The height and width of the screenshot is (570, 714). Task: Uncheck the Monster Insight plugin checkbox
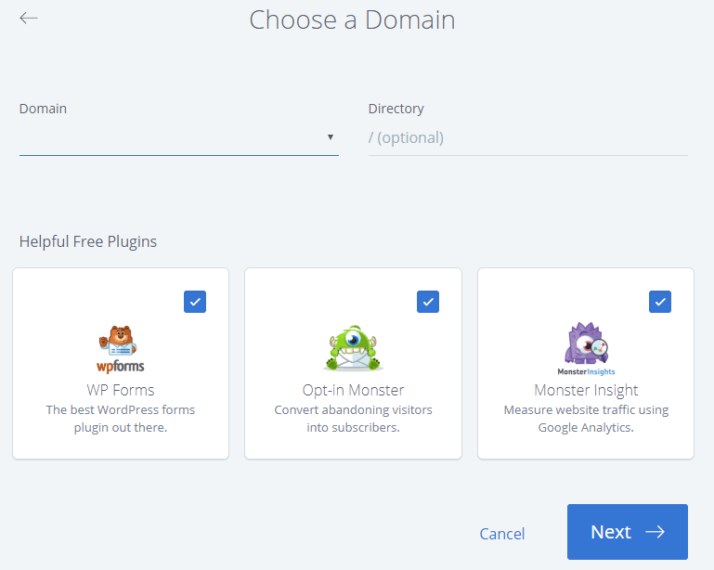[660, 302]
